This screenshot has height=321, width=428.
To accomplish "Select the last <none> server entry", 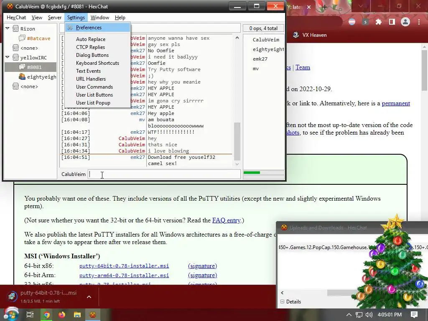I will tap(29, 87).
